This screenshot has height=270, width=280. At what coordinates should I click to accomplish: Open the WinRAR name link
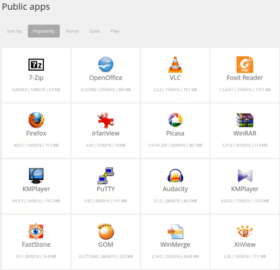245,133
